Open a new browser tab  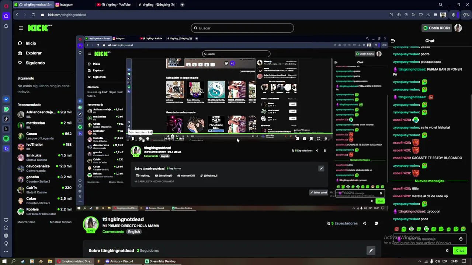182,5
